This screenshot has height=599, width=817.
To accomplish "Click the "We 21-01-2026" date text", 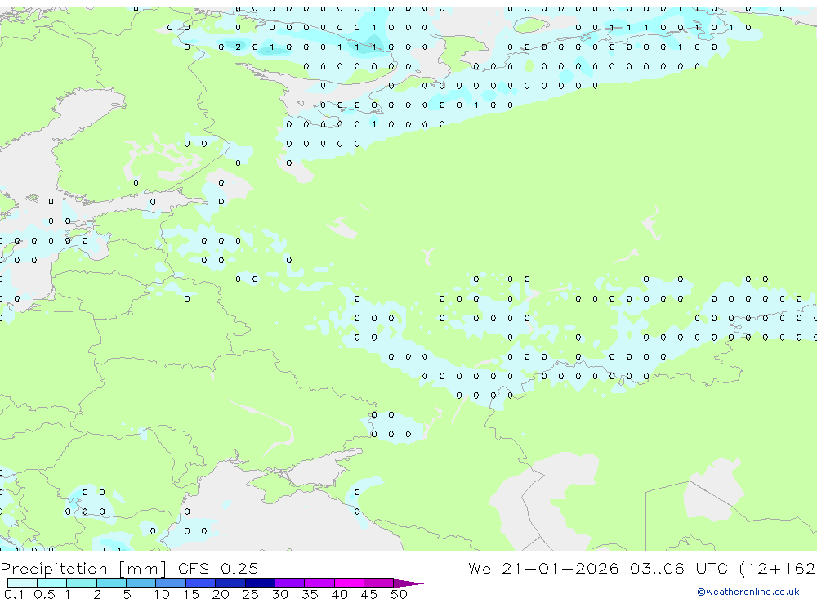I will click(x=543, y=568).
